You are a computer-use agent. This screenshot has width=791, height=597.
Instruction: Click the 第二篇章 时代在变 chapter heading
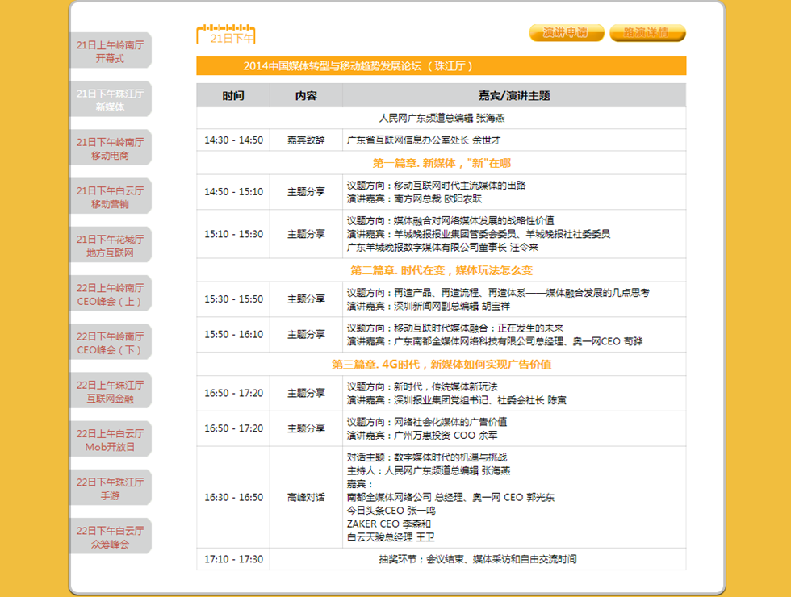click(x=442, y=270)
